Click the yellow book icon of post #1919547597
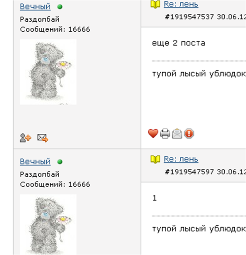 (155, 159)
